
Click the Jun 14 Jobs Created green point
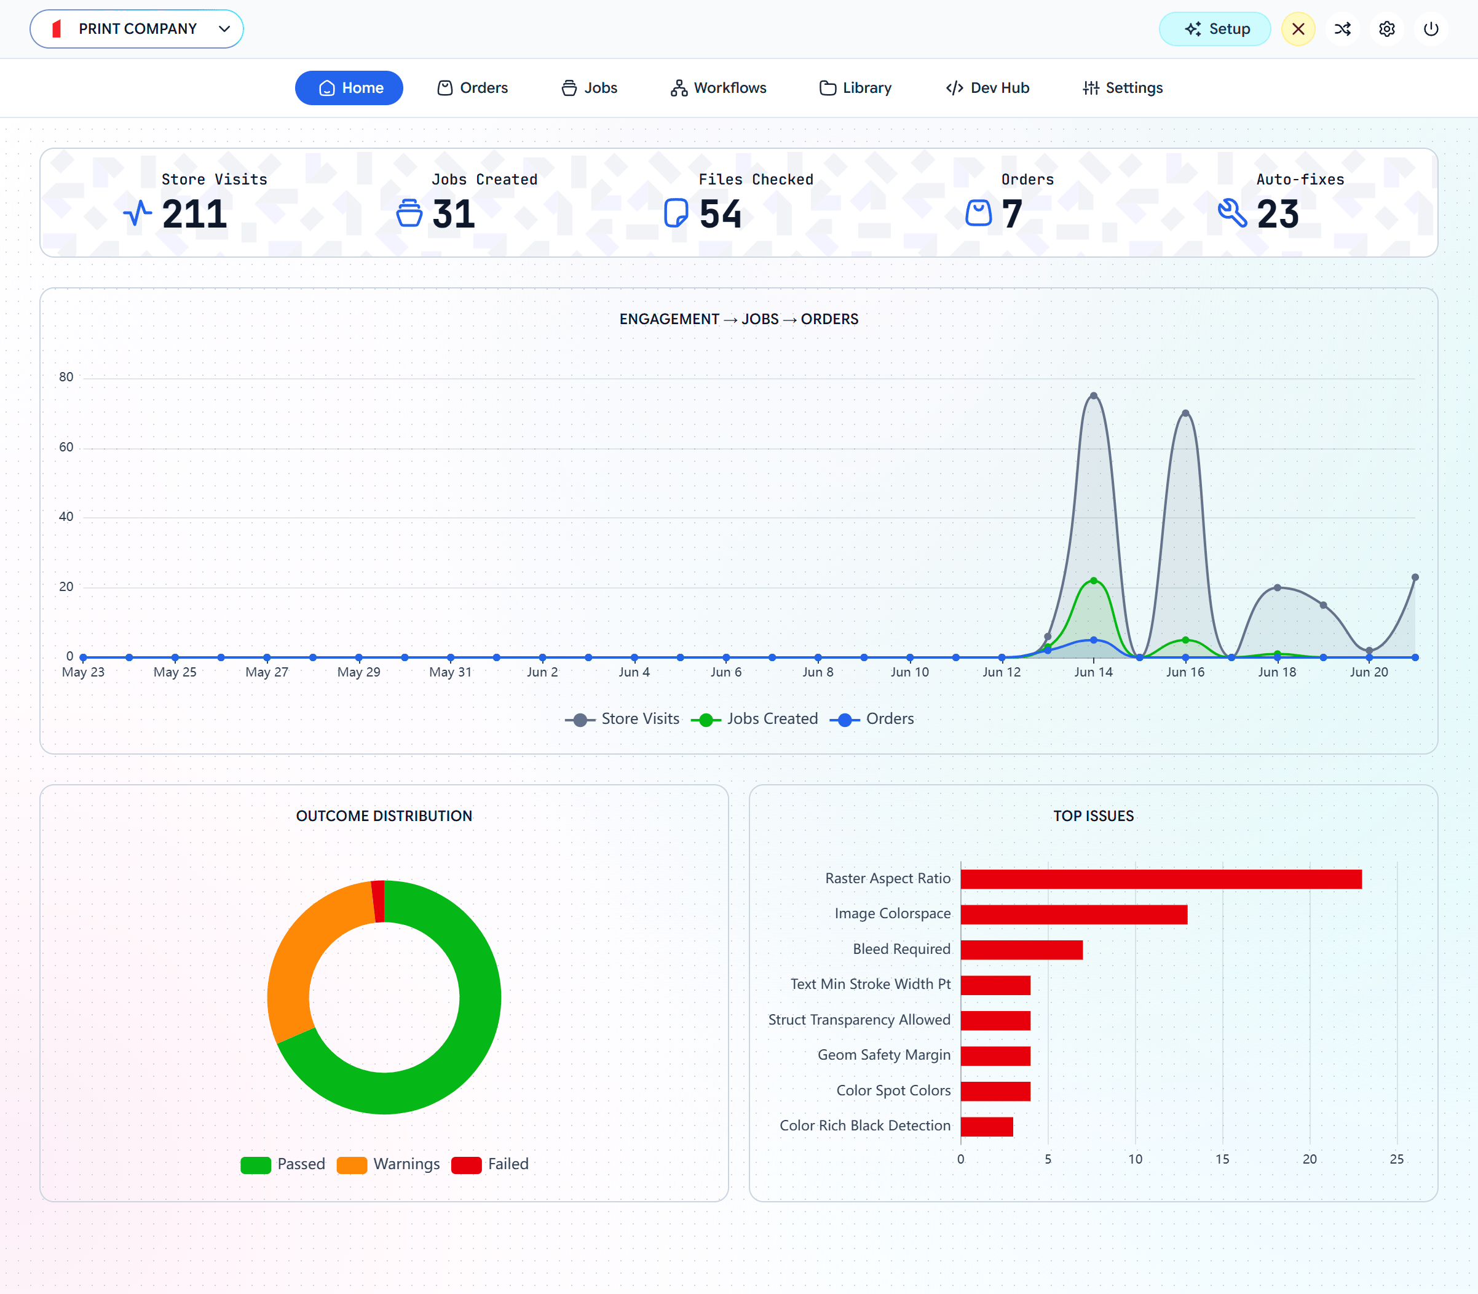pyautogui.click(x=1093, y=581)
